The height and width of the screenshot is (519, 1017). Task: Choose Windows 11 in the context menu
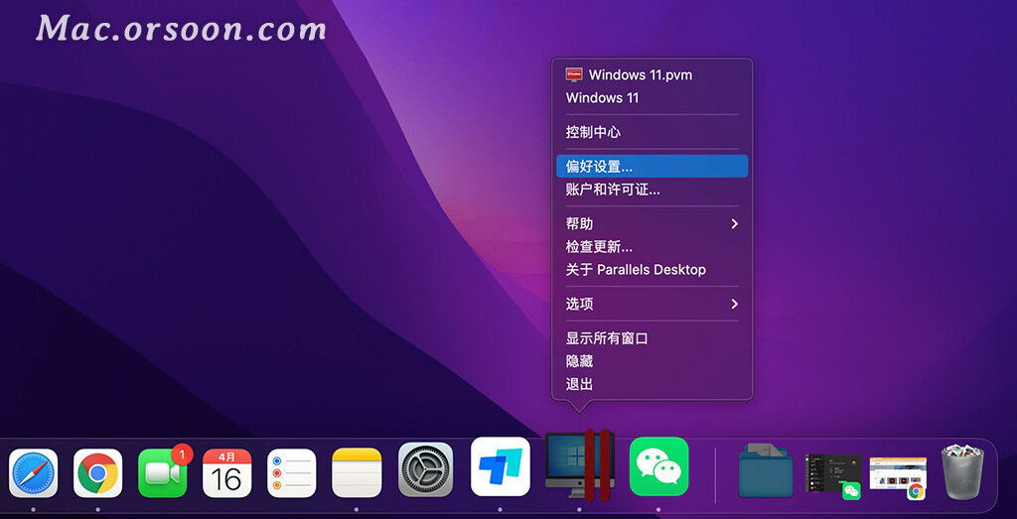(652, 98)
